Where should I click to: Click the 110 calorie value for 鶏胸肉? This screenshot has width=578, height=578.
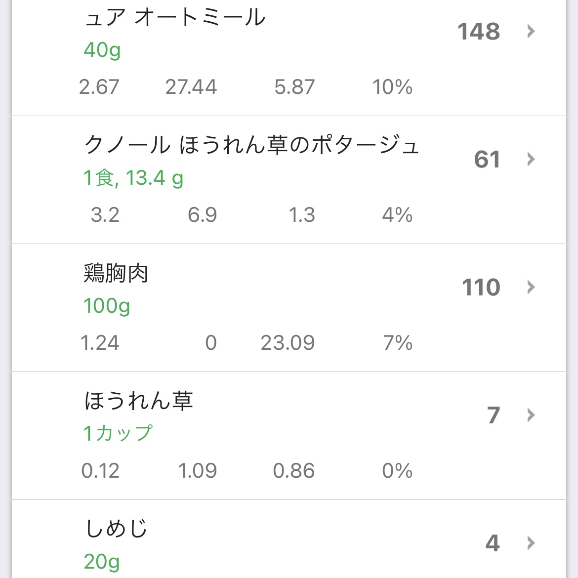(481, 288)
